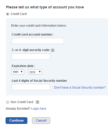Viewport: 108px width, 132px height.
Task: Click the 3- or 4- digit security code label
Action: (31, 50)
